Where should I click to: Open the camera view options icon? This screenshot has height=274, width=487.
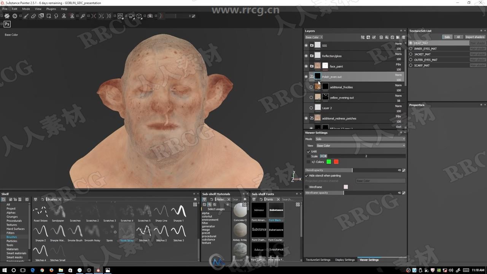131,16
